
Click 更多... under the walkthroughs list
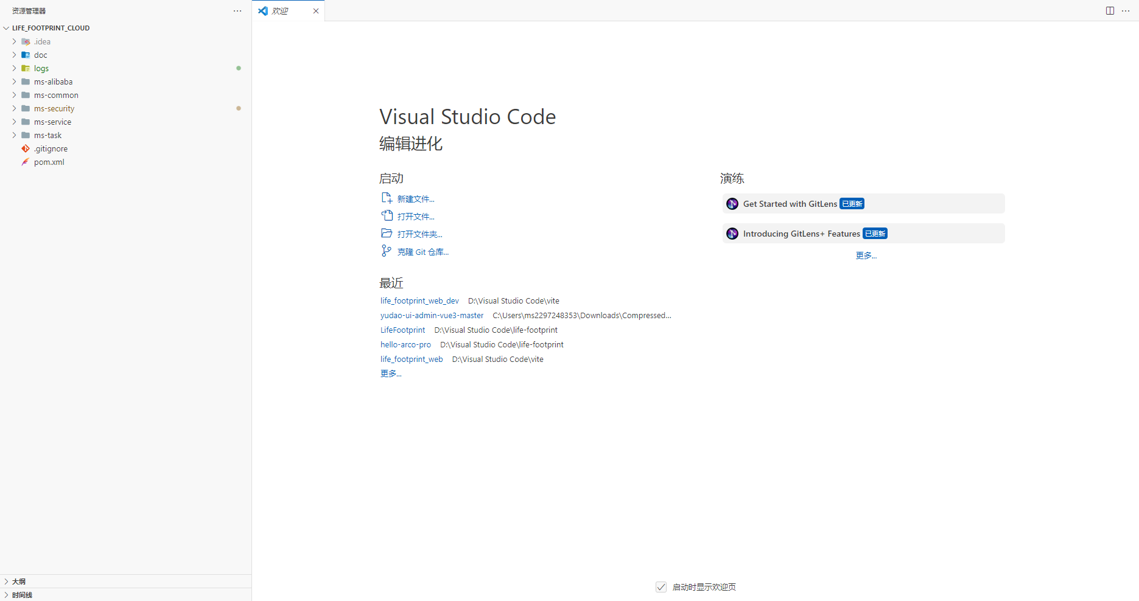click(866, 255)
